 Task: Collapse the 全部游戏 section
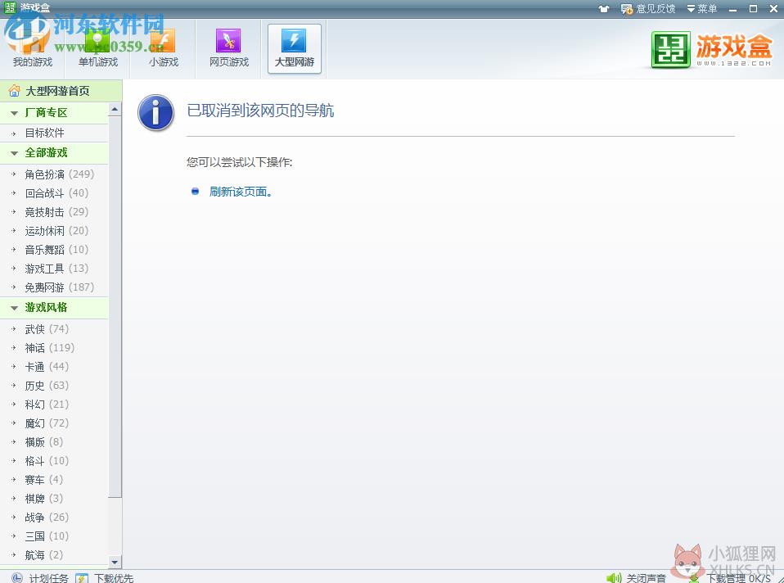point(54,152)
